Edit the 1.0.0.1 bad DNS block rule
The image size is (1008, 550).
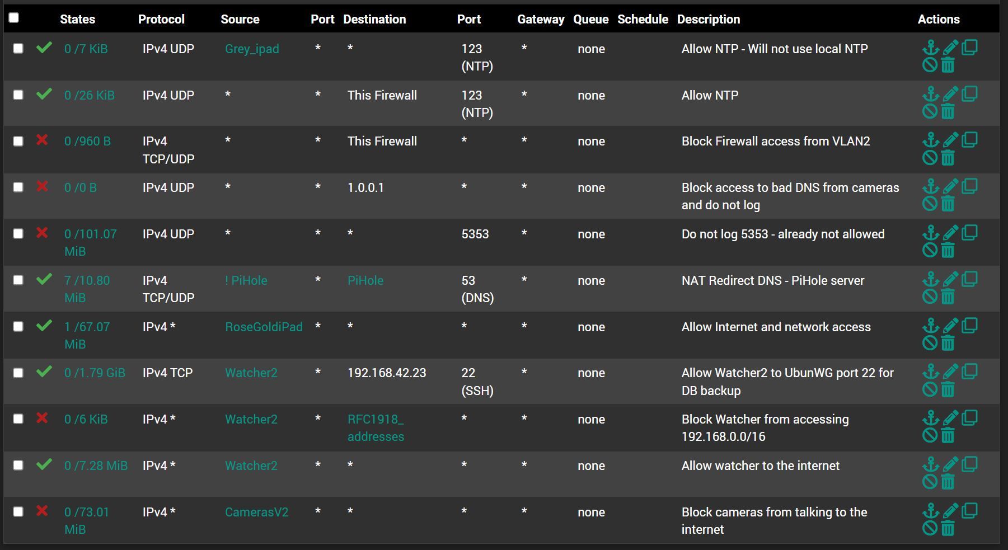pos(950,186)
